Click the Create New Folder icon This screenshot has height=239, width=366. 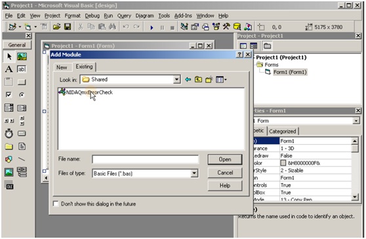209,80
